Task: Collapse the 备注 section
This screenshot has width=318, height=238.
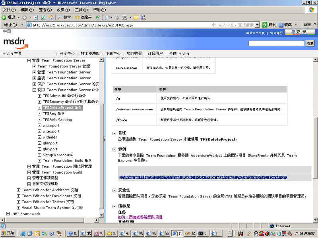Action: tap(114, 133)
